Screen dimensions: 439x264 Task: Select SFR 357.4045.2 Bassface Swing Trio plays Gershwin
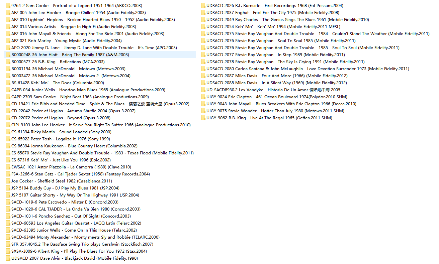82,244
